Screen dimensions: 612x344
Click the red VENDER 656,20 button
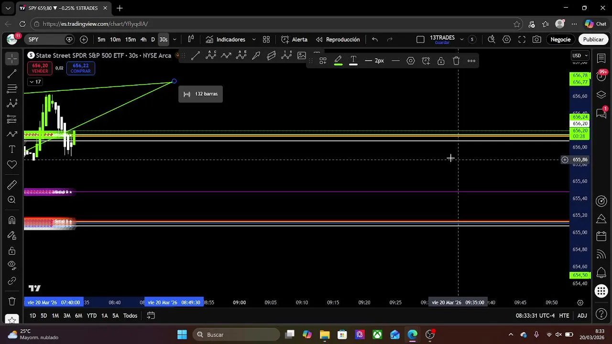pyautogui.click(x=40, y=68)
